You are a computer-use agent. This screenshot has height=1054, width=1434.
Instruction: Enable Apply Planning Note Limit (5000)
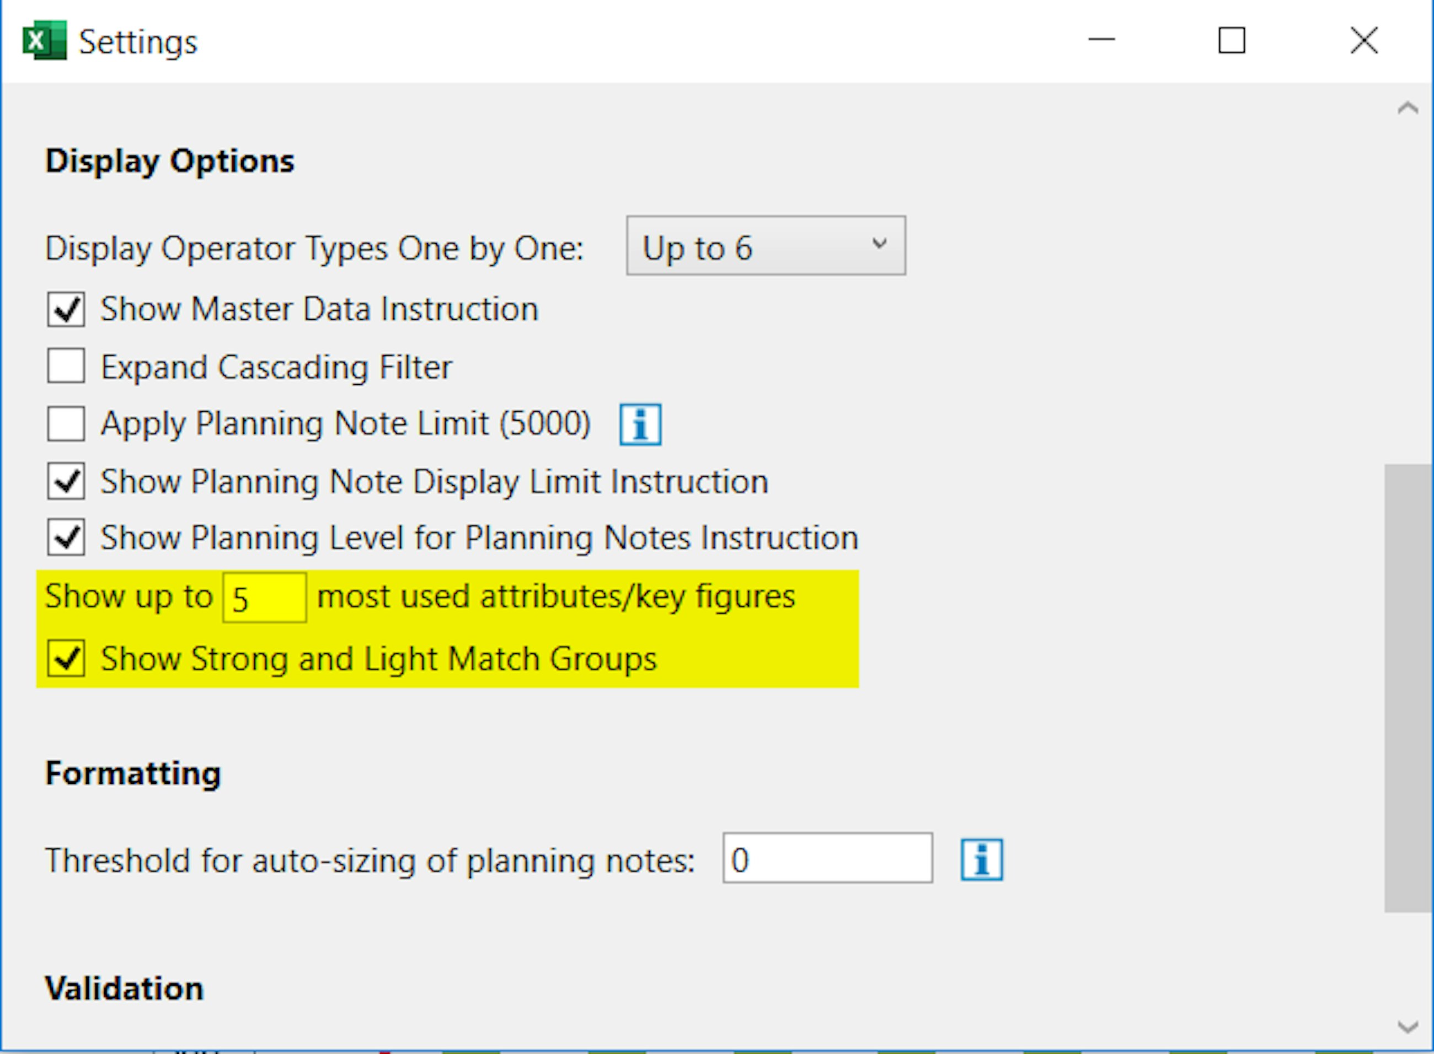pyautogui.click(x=66, y=423)
